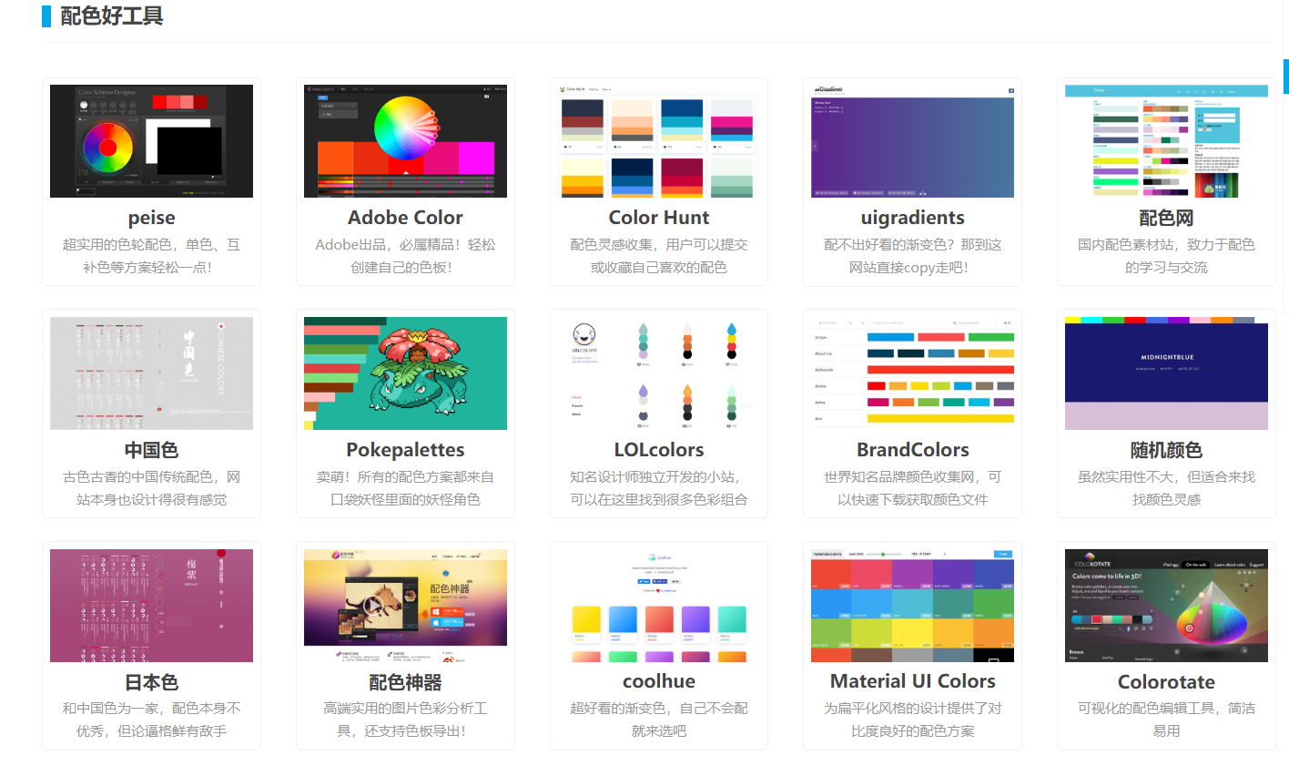Open the 日本色 preview image
The height and width of the screenshot is (766, 1289).
click(x=151, y=606)
